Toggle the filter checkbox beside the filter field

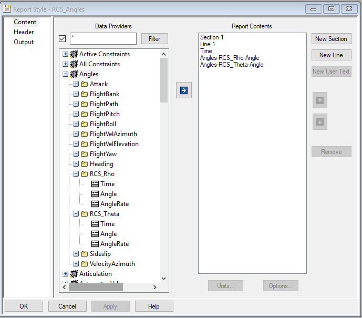tap(63, 38)
